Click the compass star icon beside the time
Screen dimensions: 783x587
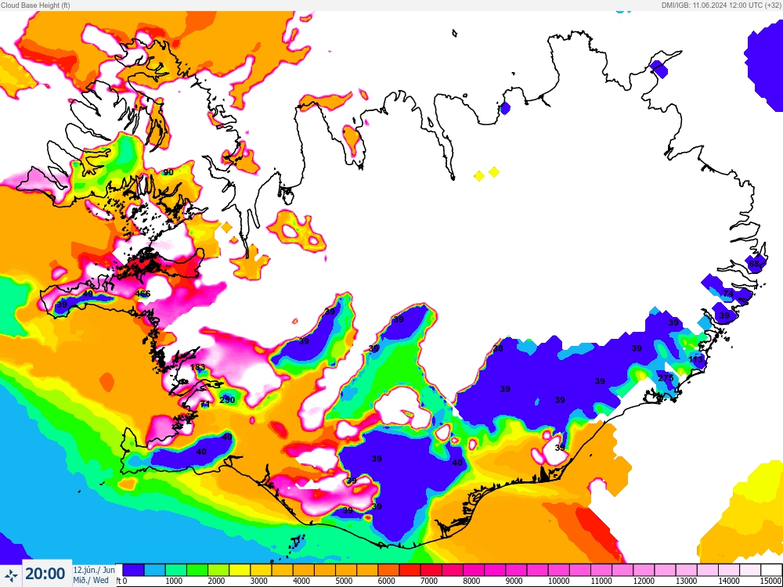pyautogui.click(x=11, y=574)
